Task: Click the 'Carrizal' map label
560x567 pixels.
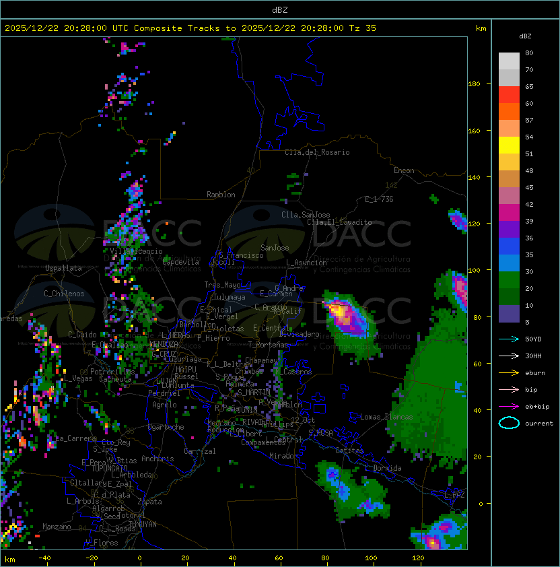Action: pos(200,451)
